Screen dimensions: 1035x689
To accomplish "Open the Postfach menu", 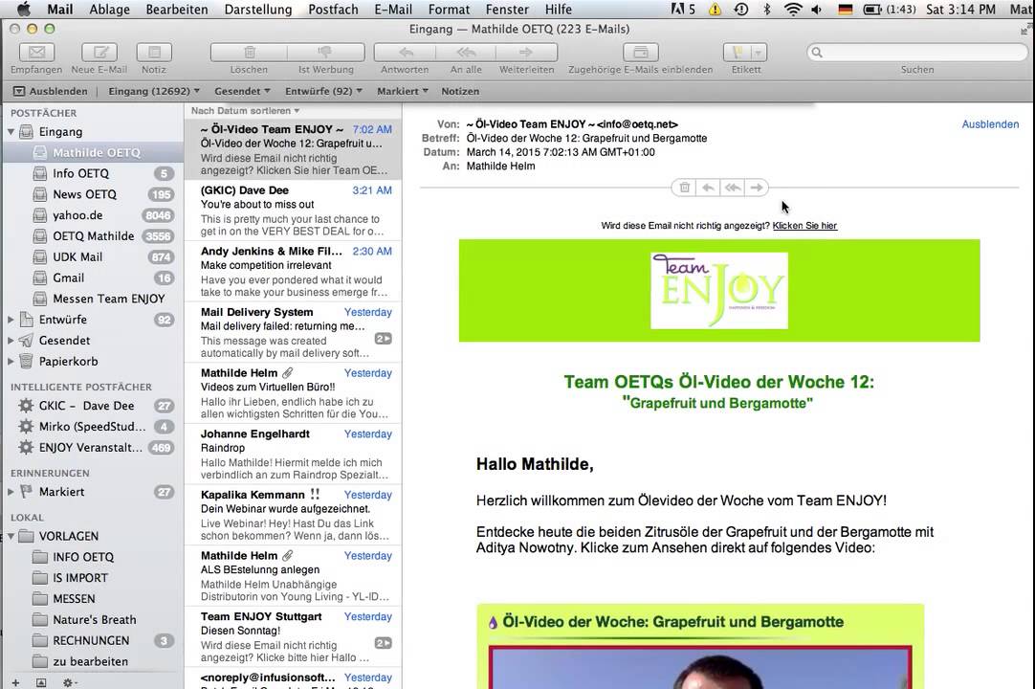I will (x=333, y=10).
